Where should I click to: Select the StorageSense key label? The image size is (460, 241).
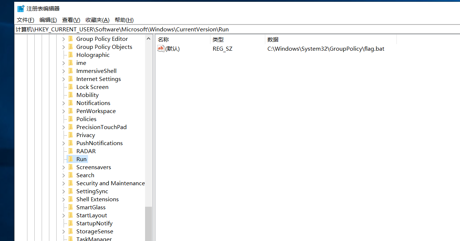coord(95,232)
